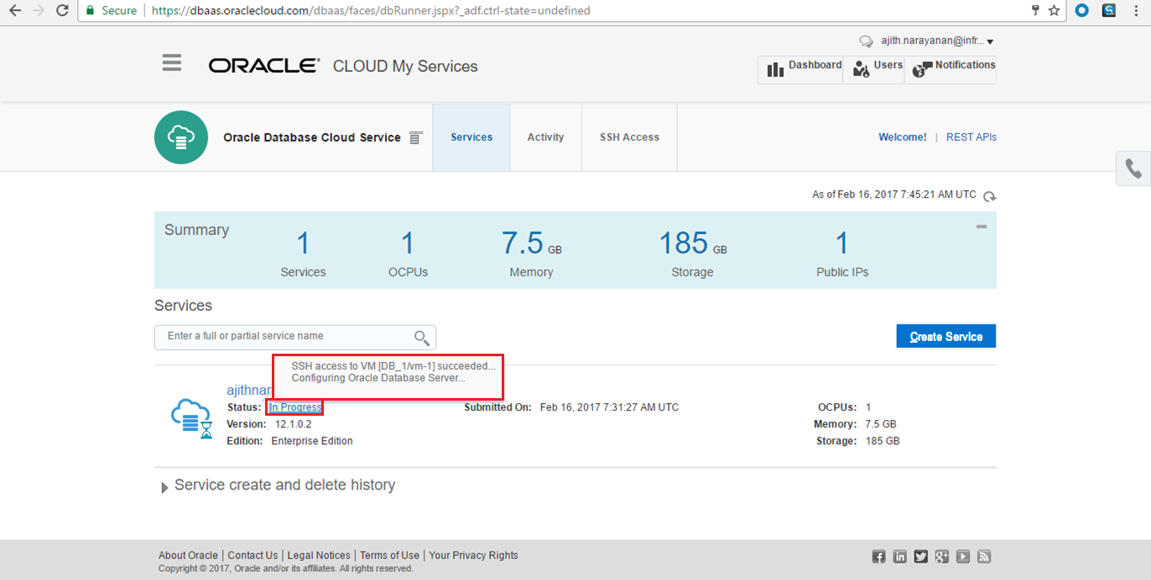Click the Create Service button
1151x580 pixels.
point(946,336)
